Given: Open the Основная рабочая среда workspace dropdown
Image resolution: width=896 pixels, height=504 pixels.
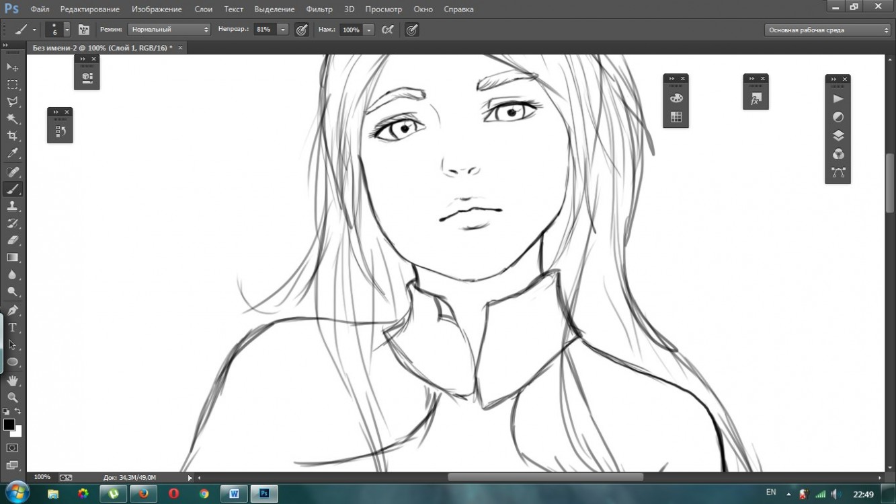Looking at the screenshot, I should 829,30.
